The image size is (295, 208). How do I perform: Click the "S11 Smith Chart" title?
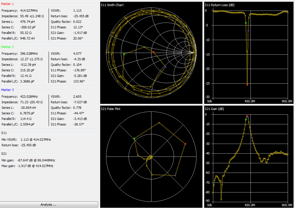[112, 5]
